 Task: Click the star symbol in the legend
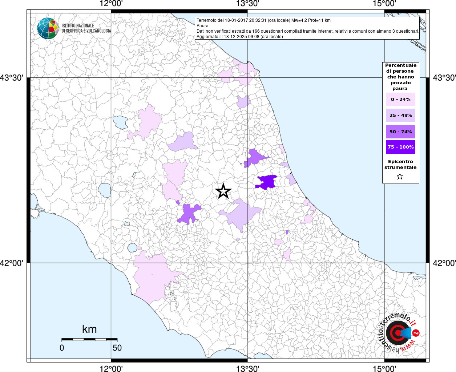(x=400, y=177)
